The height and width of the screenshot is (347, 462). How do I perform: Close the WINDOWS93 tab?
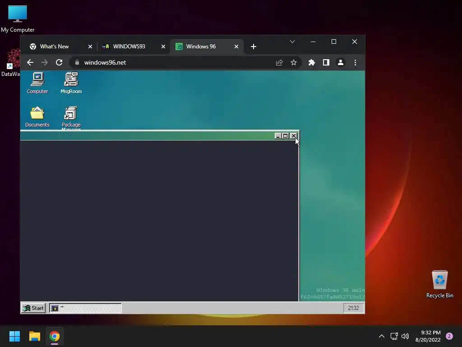[x=163, y=47]
